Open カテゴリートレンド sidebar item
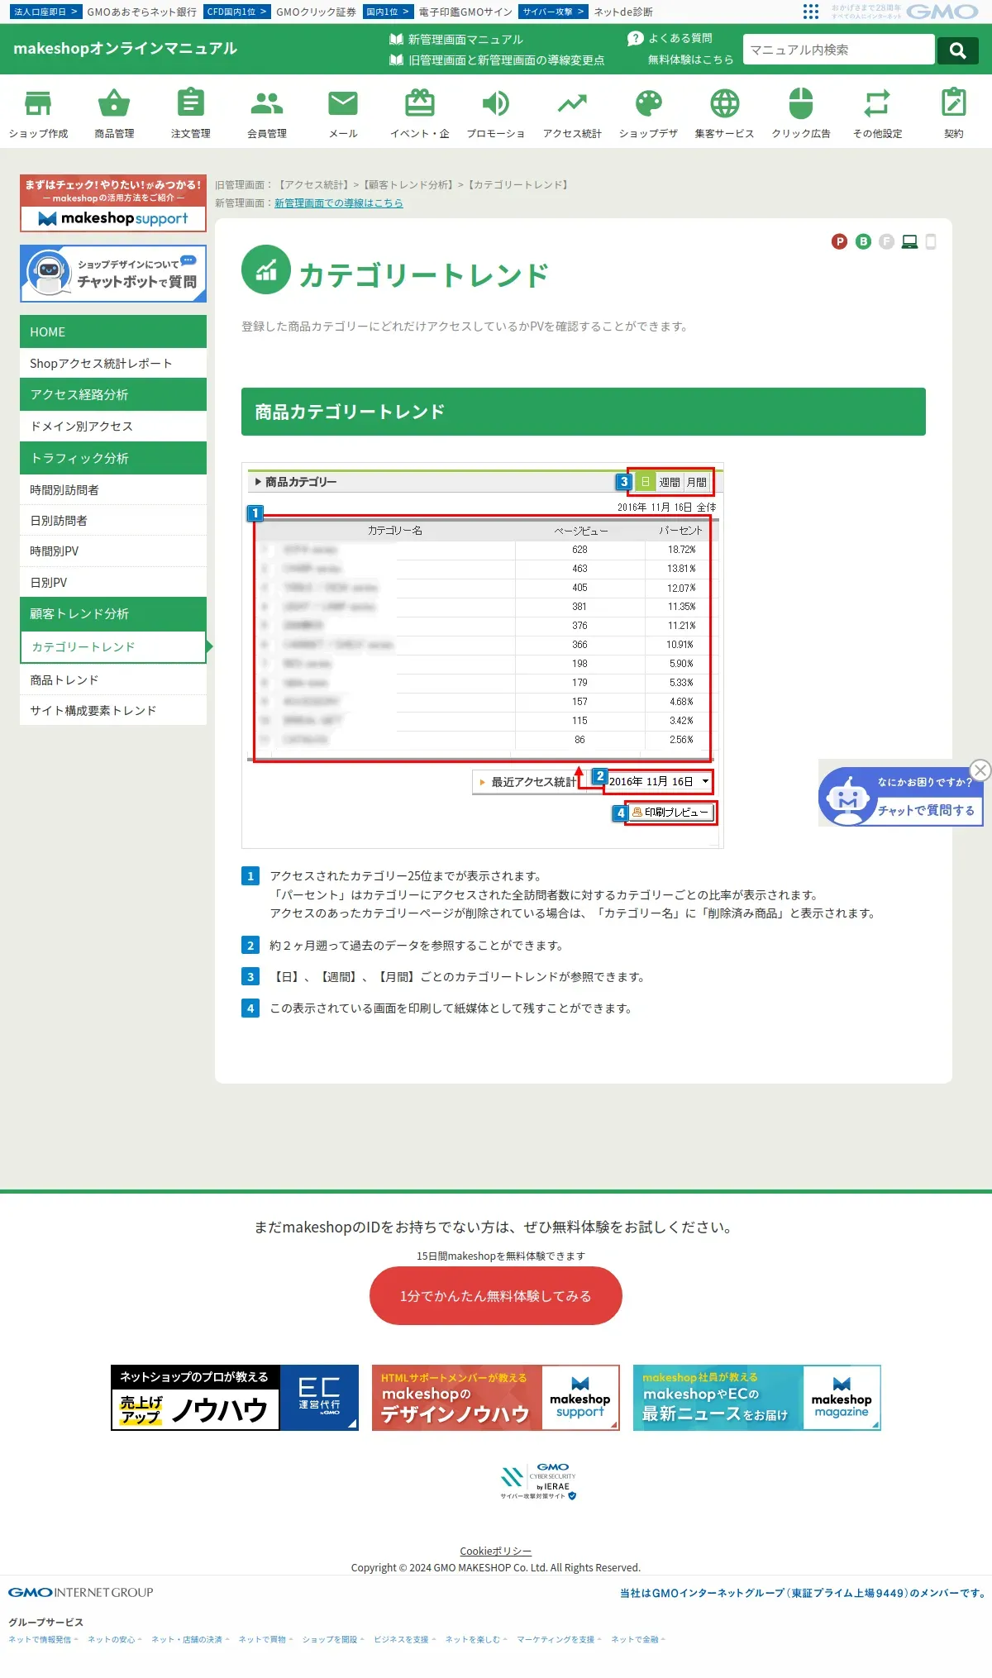Image resolution: width=992 pixels, height=1678 pixels. click(x=113, y=646)
